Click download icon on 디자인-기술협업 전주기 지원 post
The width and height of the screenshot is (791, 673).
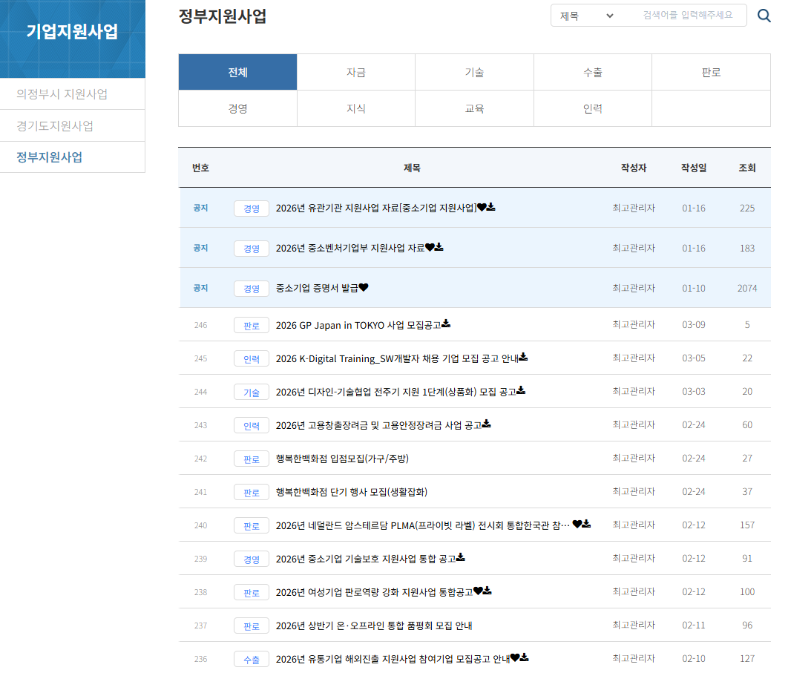[x=521, y=391]
